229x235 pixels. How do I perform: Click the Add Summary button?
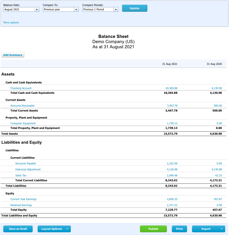coord(13,55)
